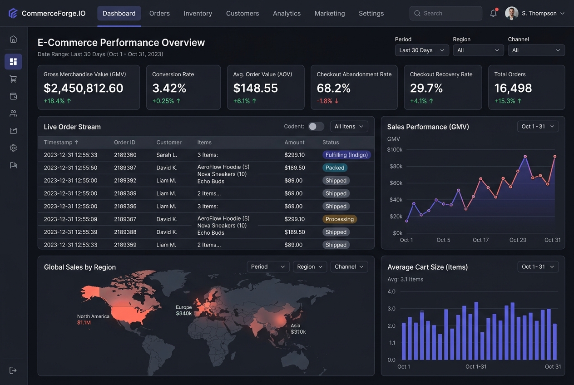
Task: Click the Order ID column header
Action: (x=124, y=142)
